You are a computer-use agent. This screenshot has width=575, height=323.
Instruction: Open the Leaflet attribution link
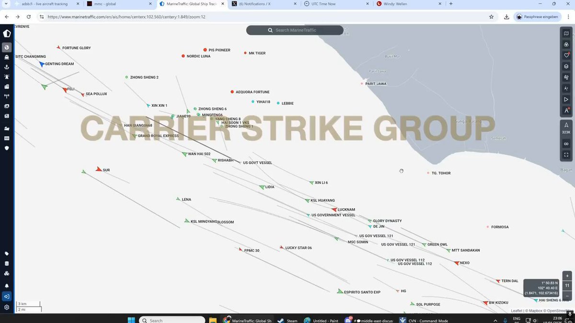pos(516,311)
